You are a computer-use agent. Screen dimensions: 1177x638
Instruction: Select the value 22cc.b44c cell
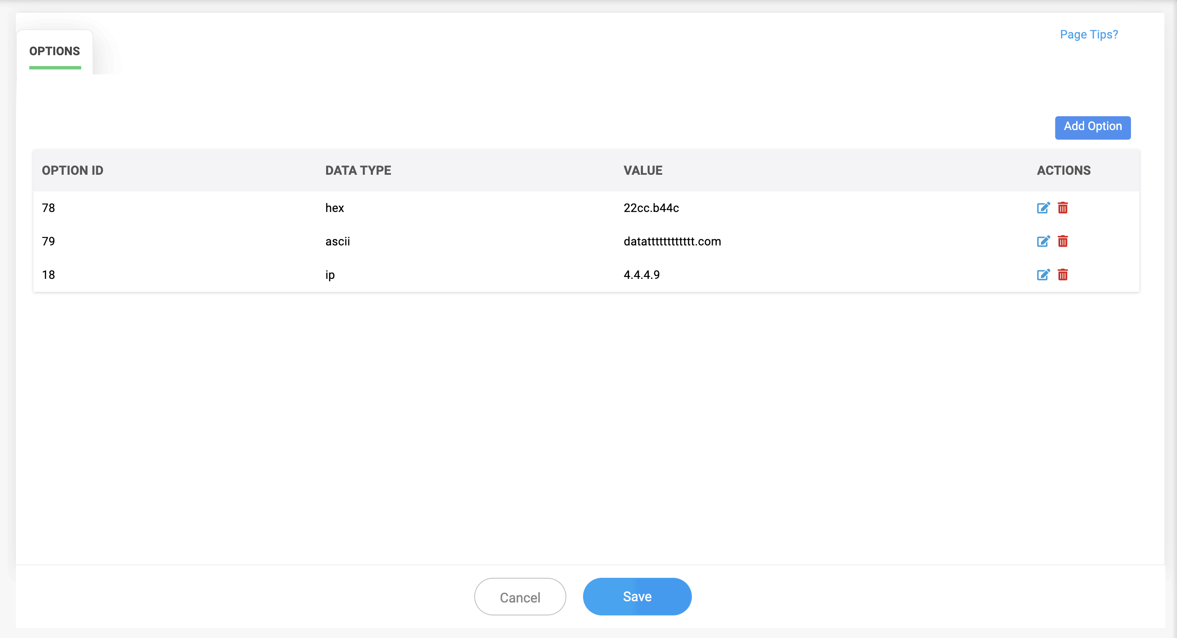coord(651,208)
